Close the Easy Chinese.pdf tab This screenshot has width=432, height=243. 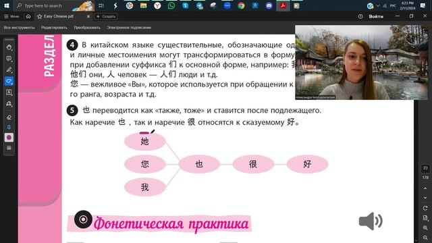pyautogui.click(x=88, y=16)
